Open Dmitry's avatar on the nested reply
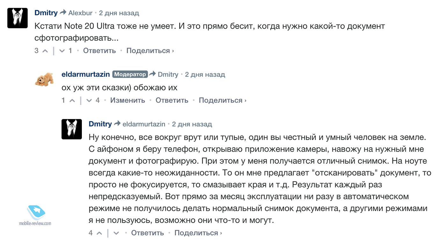This screenshot has width=446, height=246. point(72,129)
